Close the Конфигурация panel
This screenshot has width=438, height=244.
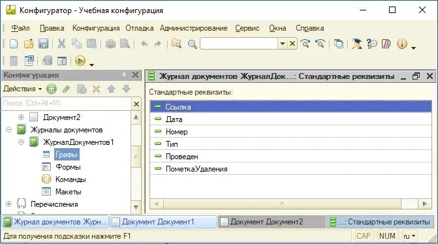pyautogui.click(x=135, y=75)
